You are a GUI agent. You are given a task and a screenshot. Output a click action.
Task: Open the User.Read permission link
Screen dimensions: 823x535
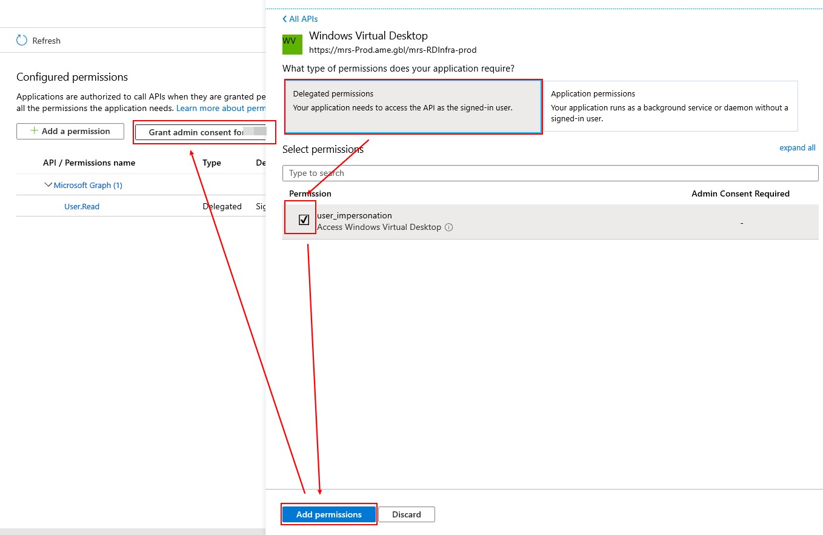[x=82, y=206]
